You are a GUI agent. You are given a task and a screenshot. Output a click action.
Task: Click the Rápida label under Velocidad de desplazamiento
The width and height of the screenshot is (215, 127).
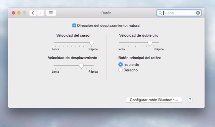pyautogui.click(x=93, y=72)
